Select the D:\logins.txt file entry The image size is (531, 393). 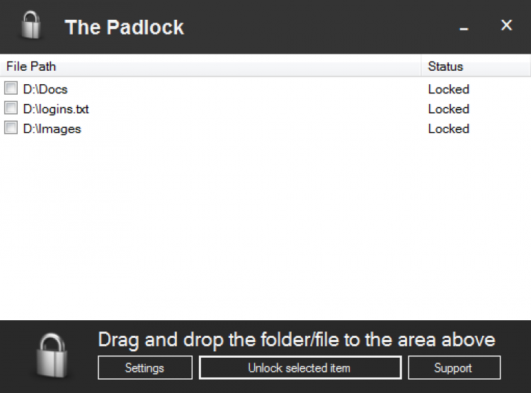pyautogui.click(x=56, y=109)
